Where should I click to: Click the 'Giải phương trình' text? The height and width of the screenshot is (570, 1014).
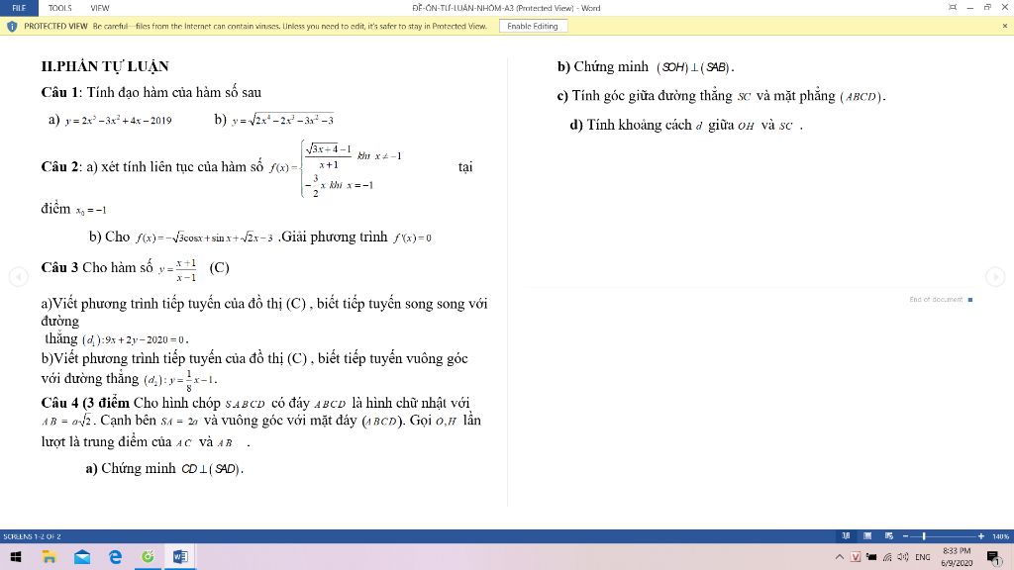334,237
